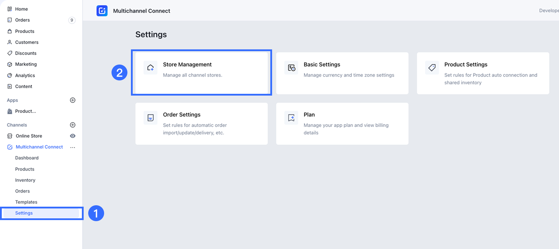
Task: Click the Product Settings tag icon
Action: (x=432, y=68)
